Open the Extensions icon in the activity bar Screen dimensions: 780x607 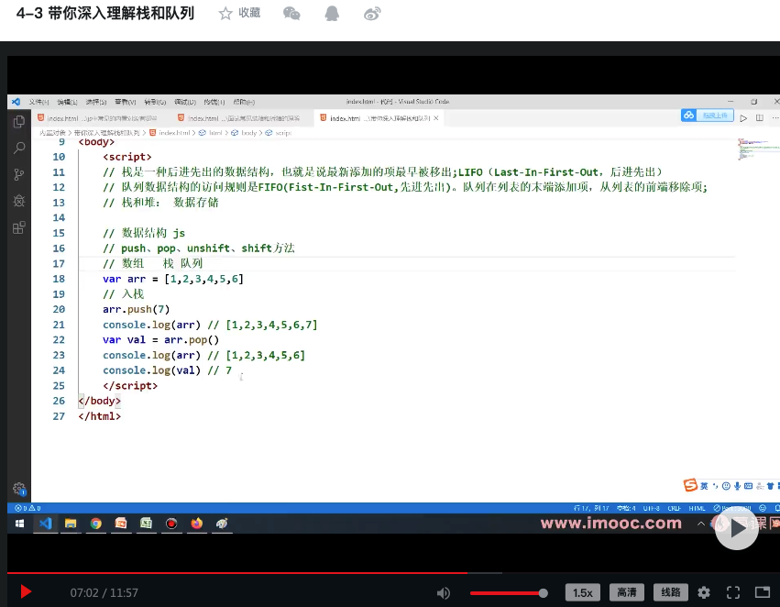19,228
